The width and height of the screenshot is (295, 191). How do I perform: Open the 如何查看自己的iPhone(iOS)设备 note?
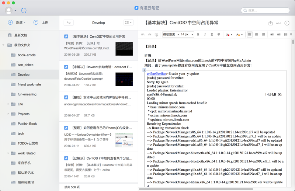point(98,137)
